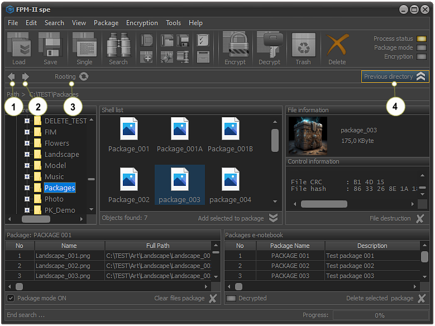Viewport: 435px width, 326px height.
Task: Click the open package folder icon
Action: pos(167,40)
